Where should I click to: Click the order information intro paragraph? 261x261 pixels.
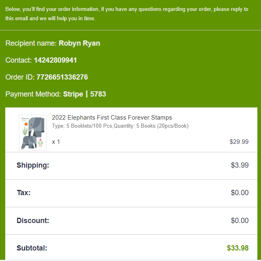127,14
